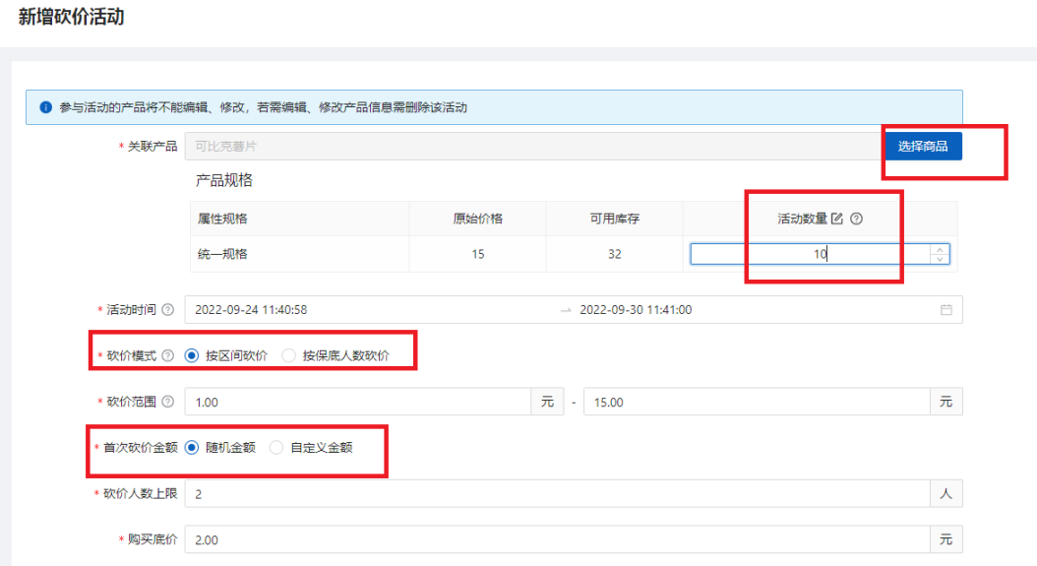
Task: Click the help icon beside 砍价模式
Action: [x=167, y=355]
